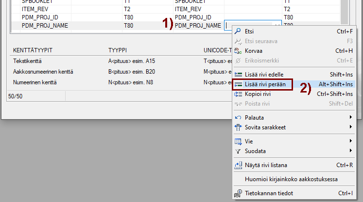
Task: Click the Sovita sarakkeet icon
Action: click(238, 127)
